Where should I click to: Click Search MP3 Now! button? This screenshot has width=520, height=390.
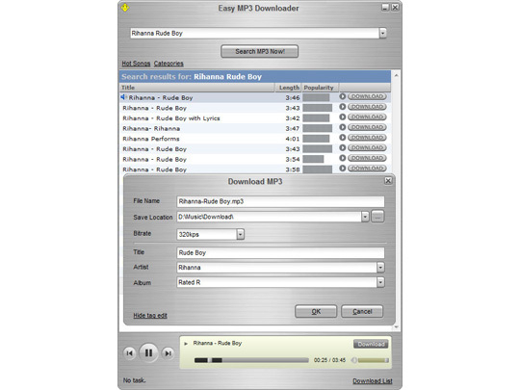(260, 51)
